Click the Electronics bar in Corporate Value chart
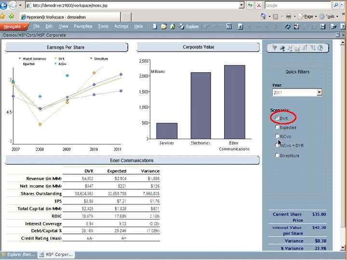Screen dimensions: 347x260 [200, 105]
